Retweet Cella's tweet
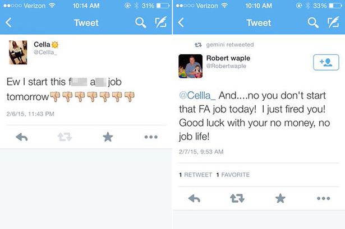 click(x=65, y=137)
